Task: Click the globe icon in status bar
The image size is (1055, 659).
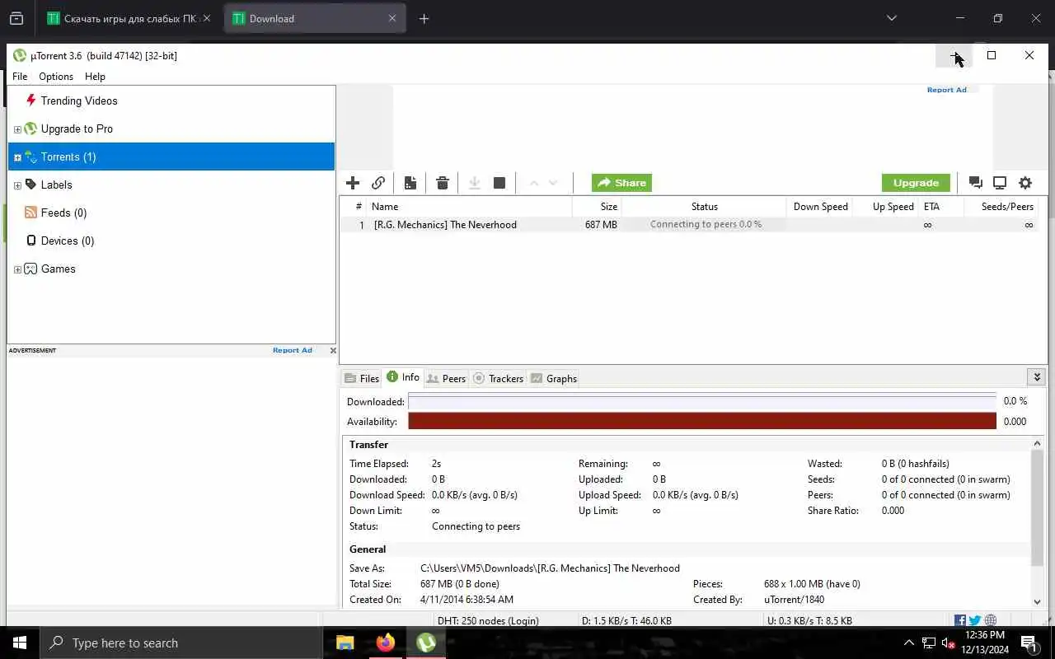Action: click(991, 620)
